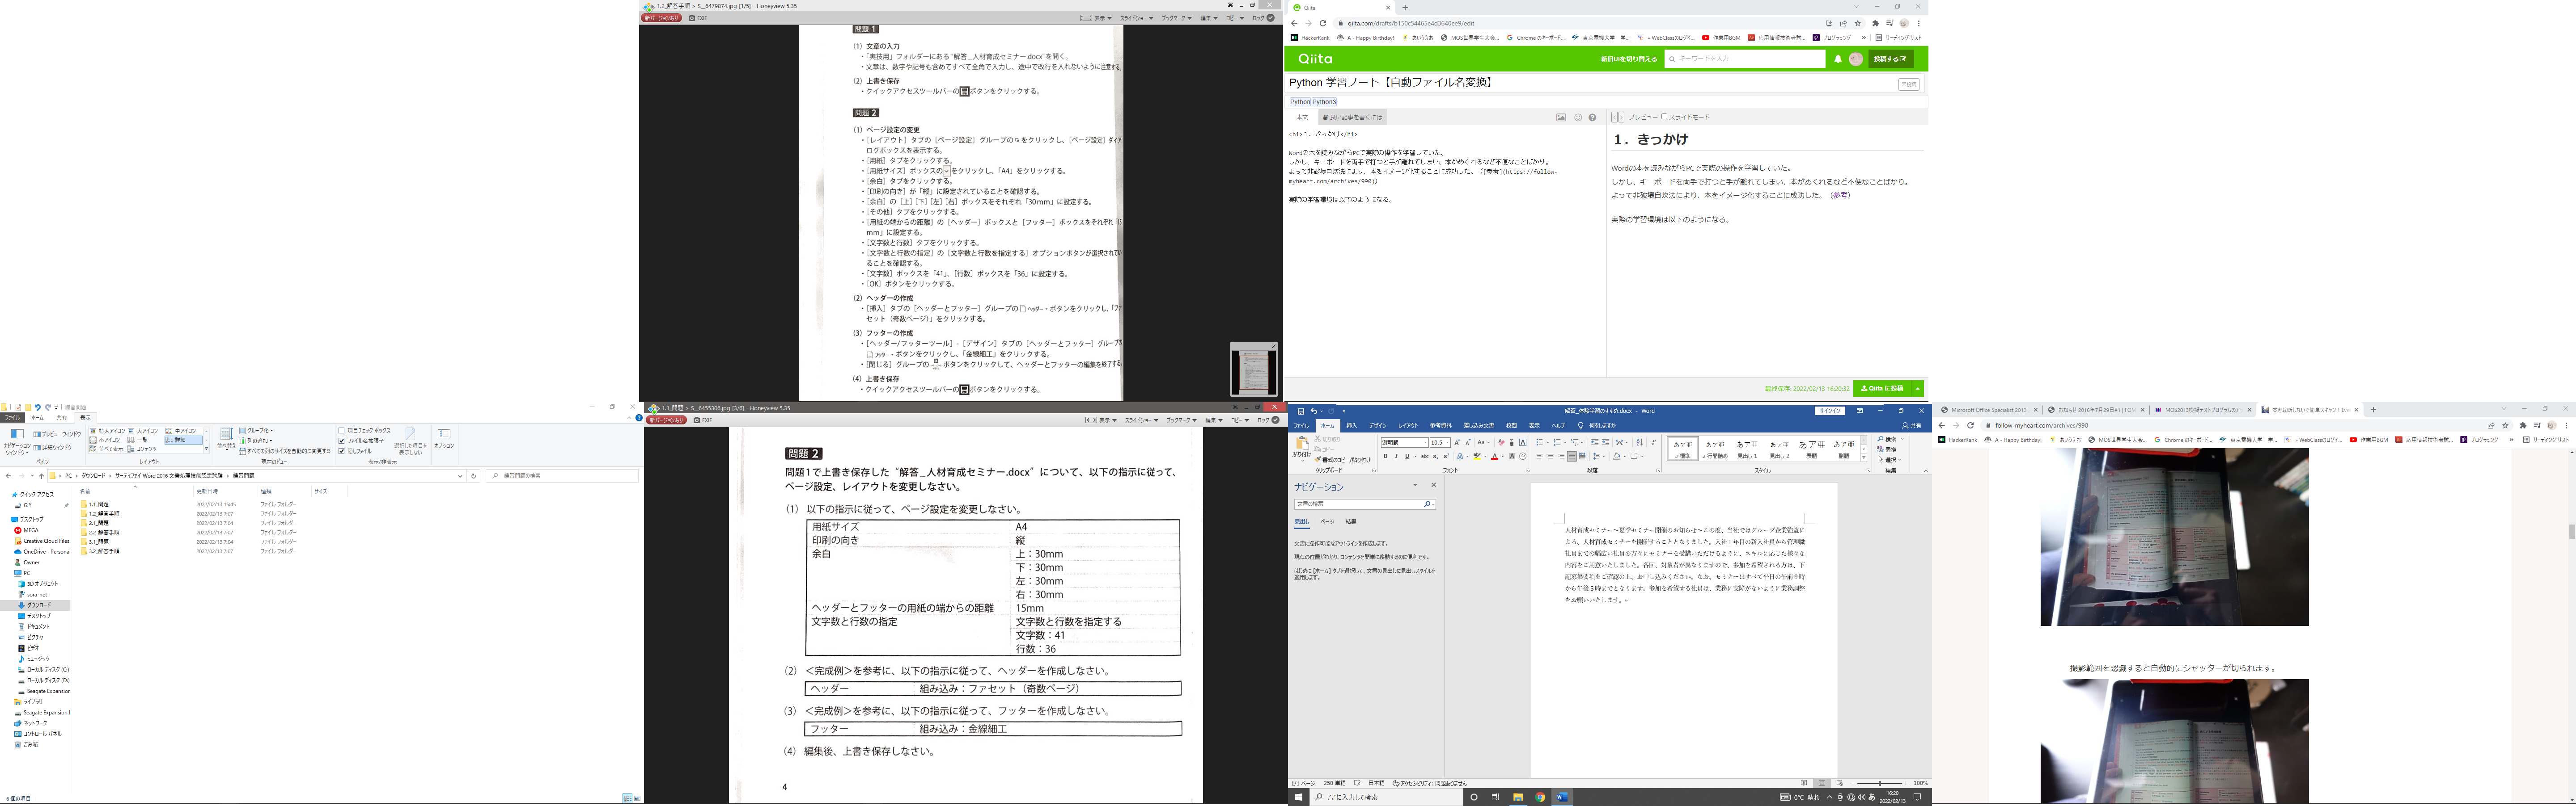Image resolution: width=2576 pixels, height=806 pixels.
Task: Toggle hidden files checkbox in Explorer
Action: [x=341, y=450]
